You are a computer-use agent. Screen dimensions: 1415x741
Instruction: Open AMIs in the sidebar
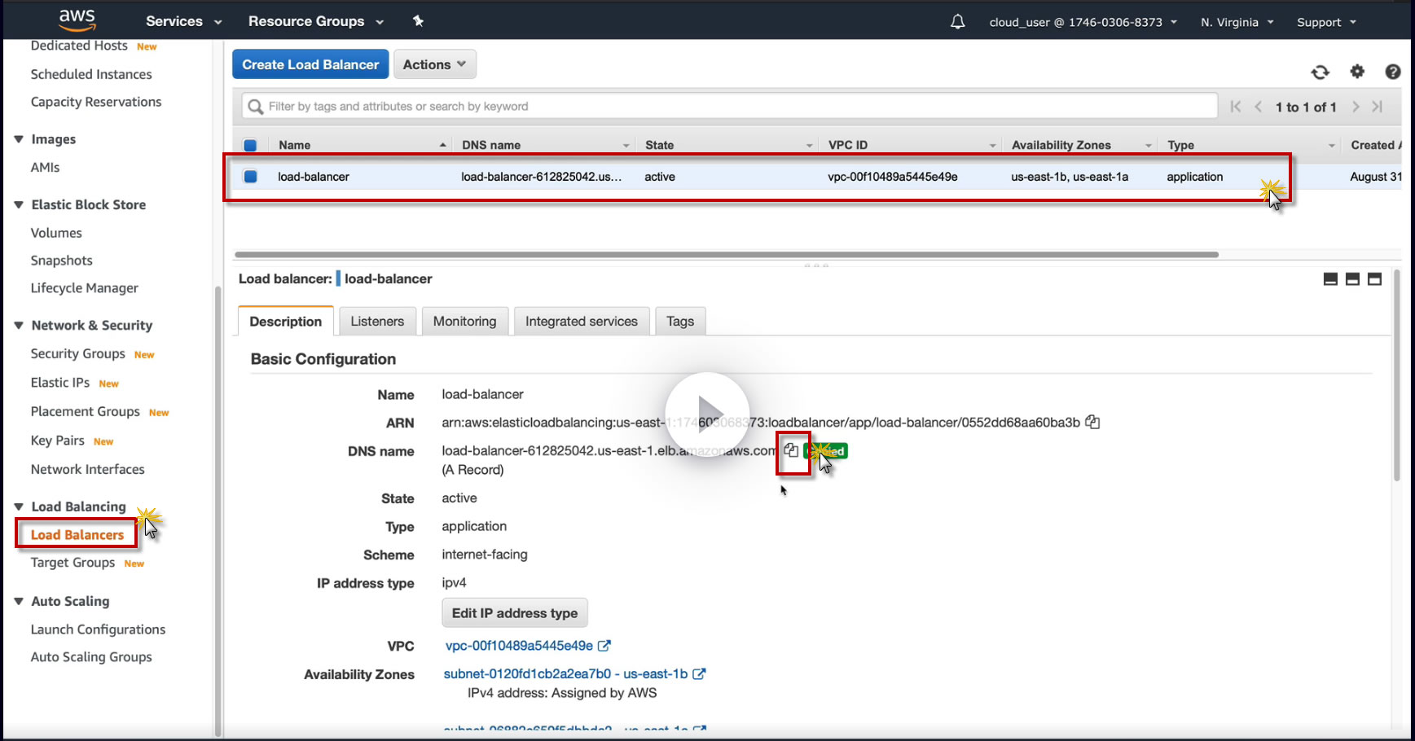coord(46,167)
